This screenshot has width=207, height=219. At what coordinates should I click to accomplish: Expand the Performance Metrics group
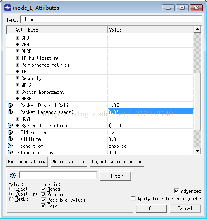(x=17, y=65)
